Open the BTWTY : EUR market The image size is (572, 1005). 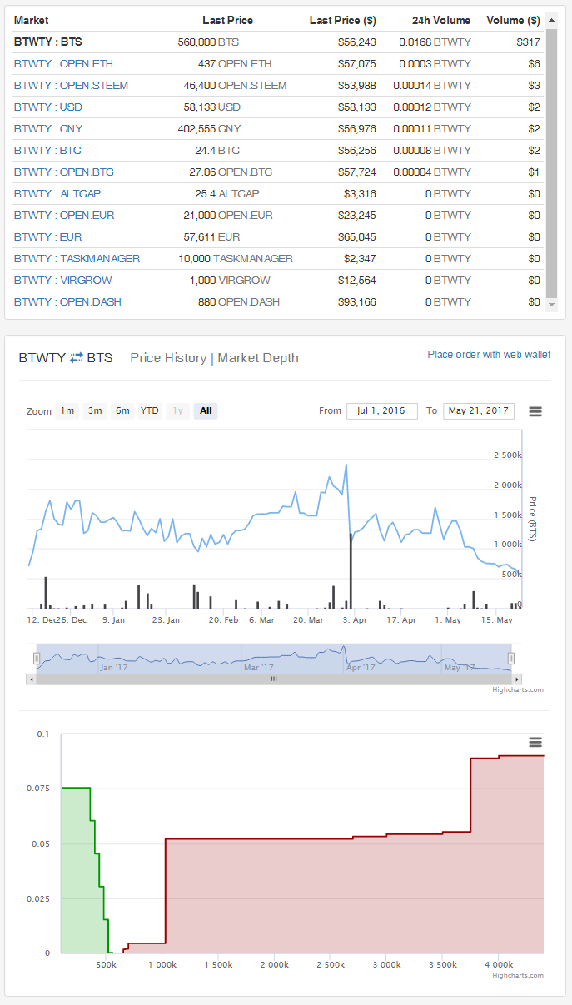47,237
